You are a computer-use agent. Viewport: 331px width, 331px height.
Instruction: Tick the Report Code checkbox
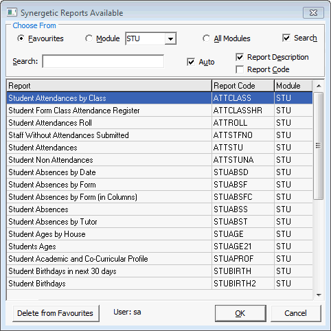tap(240, 69)
